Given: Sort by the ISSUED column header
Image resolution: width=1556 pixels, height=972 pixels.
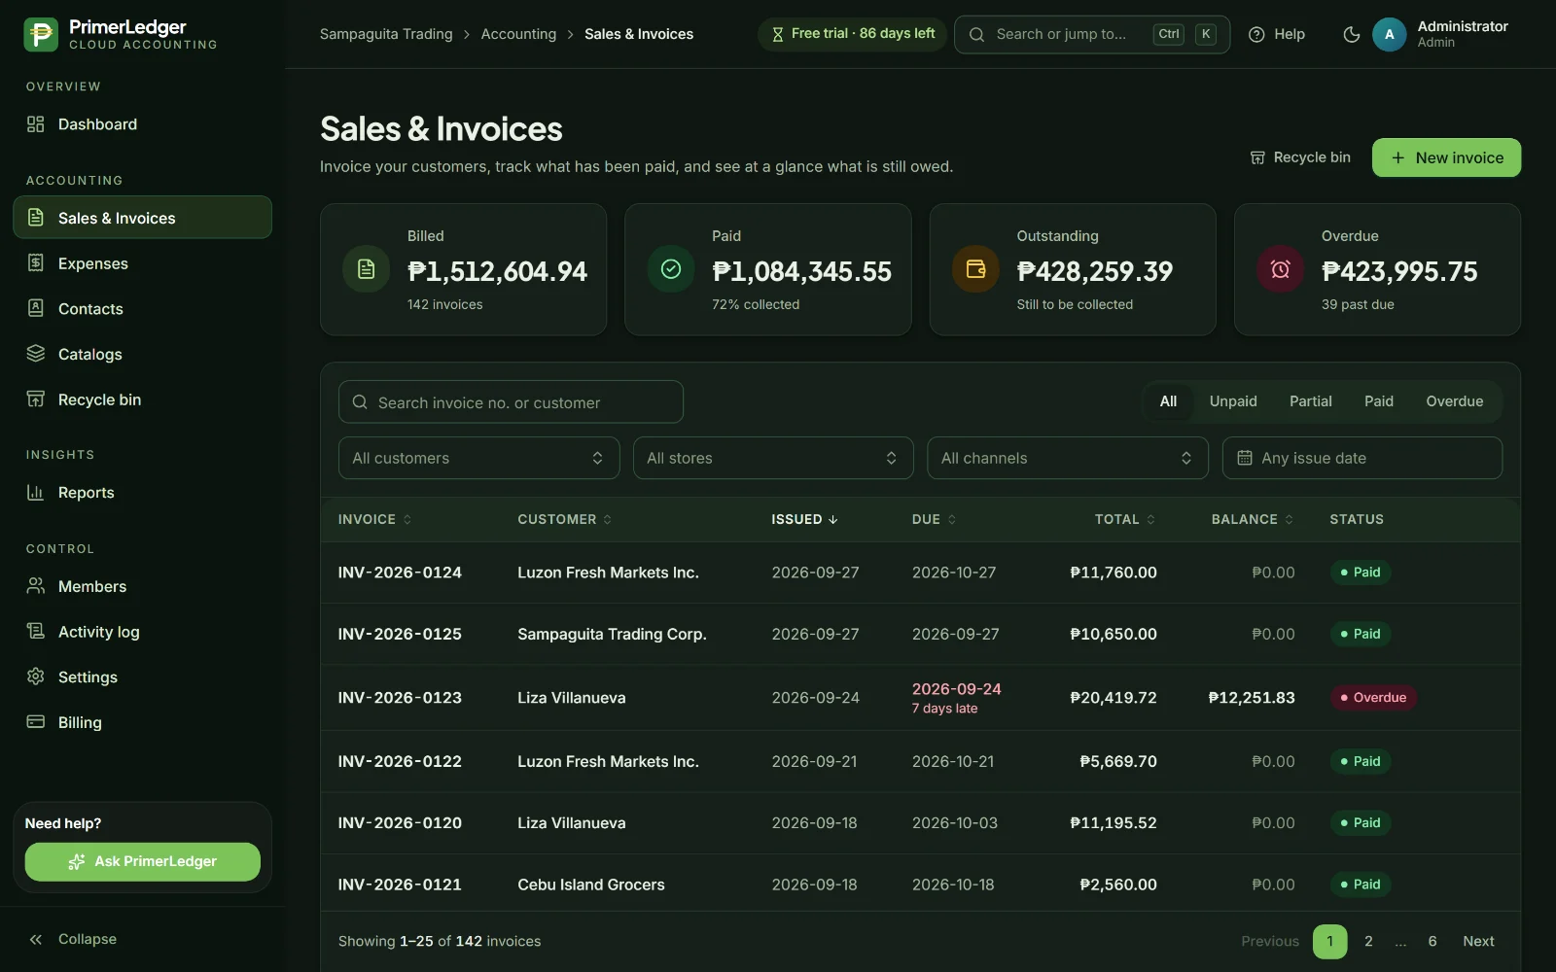Looking at the screenshot, I should tap(804, 519).
